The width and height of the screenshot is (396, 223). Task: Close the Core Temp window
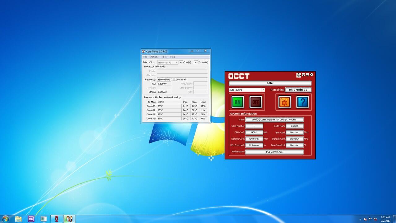pos(205,51)
